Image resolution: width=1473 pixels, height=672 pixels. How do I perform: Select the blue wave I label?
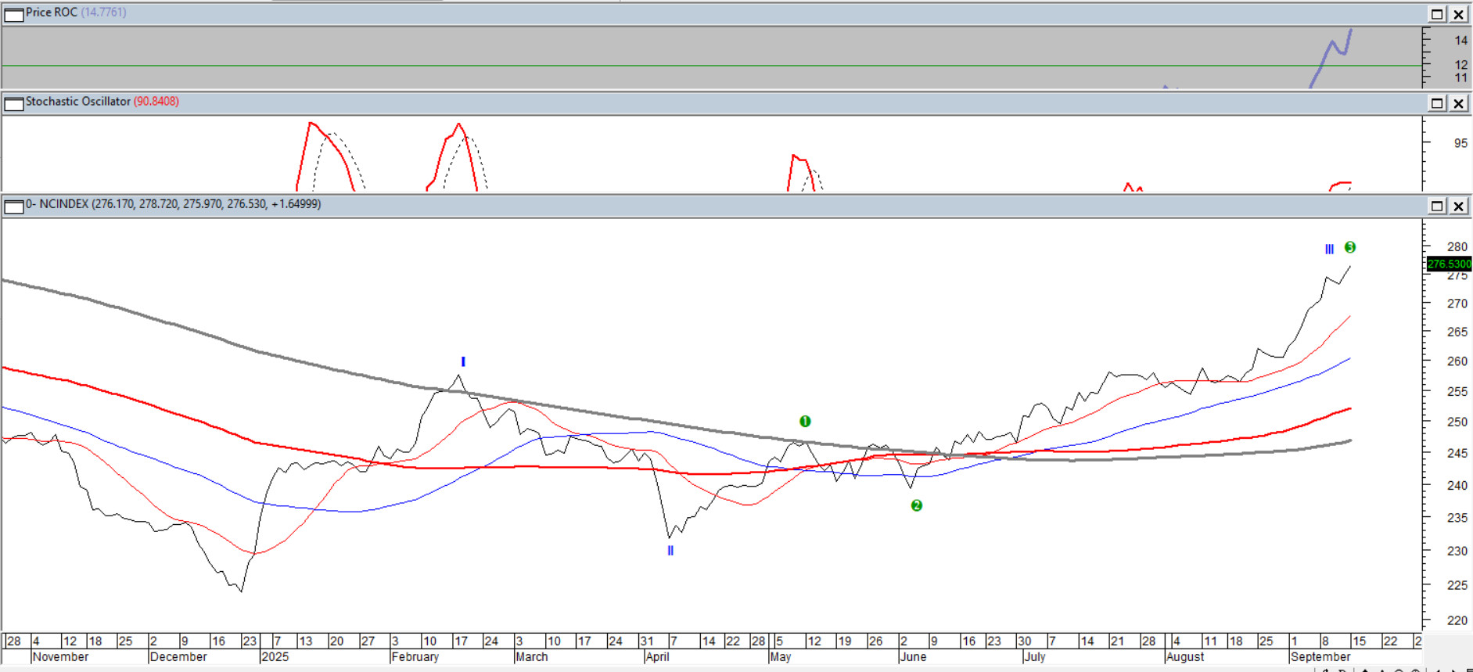click(x=463, y=361)
